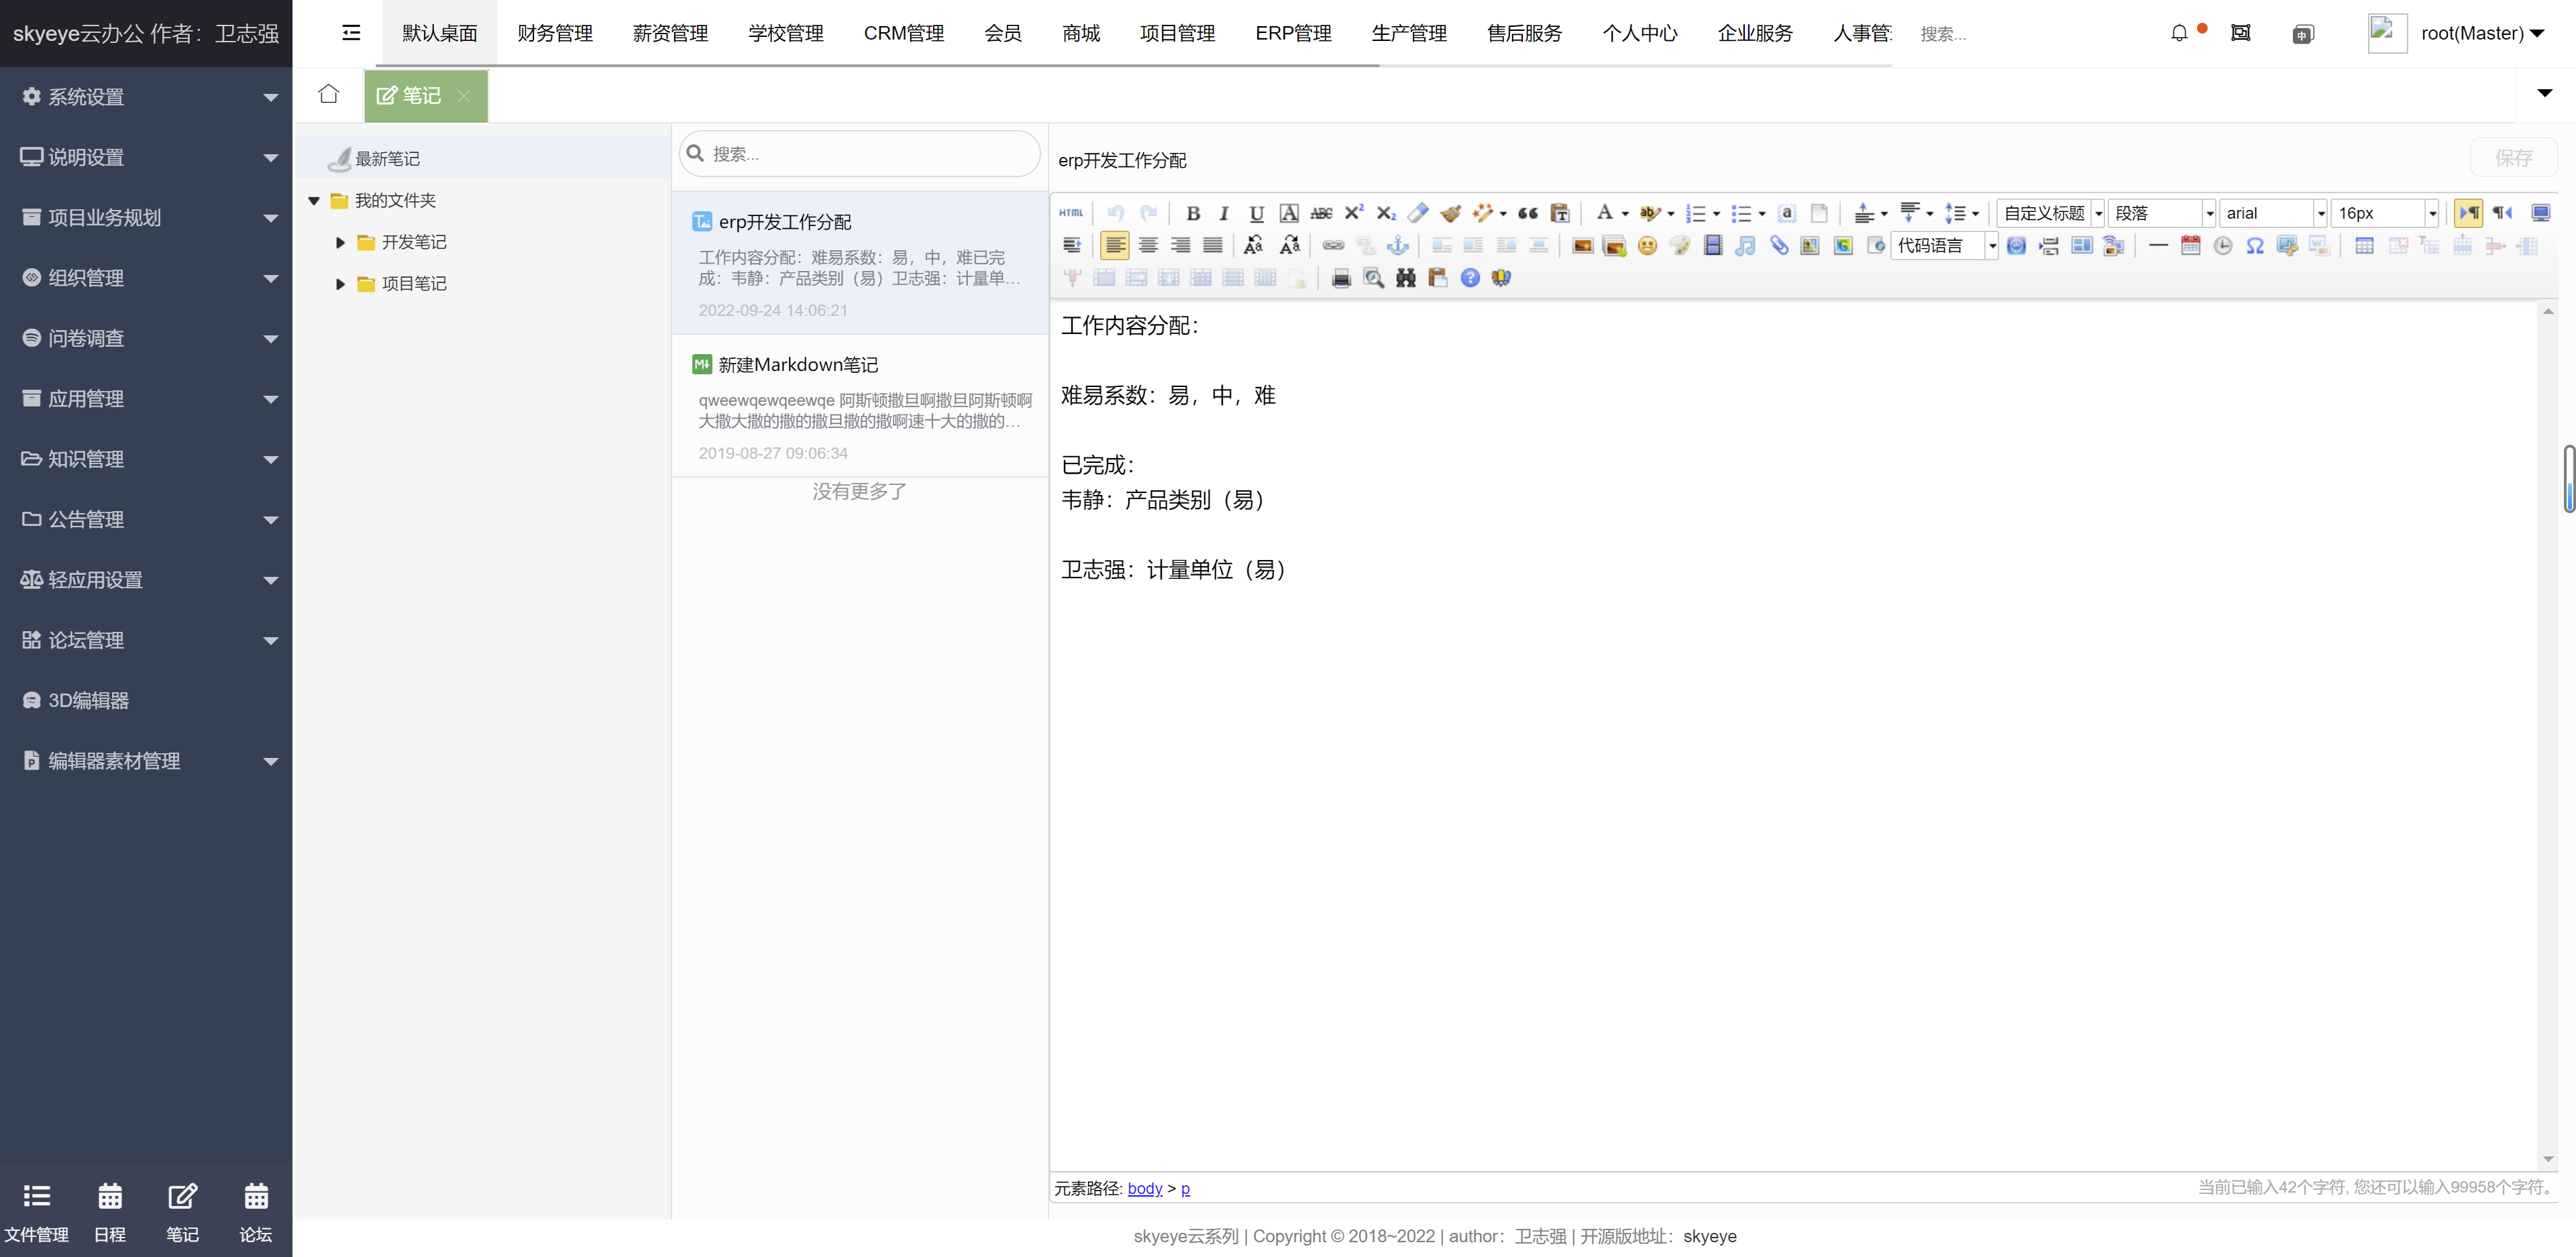The image size is (2576, 1257).
Task: Toggle center alignment in editor
Action: (1148, 246)
